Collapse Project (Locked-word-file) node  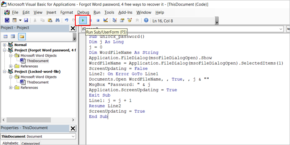coord(5,72)
